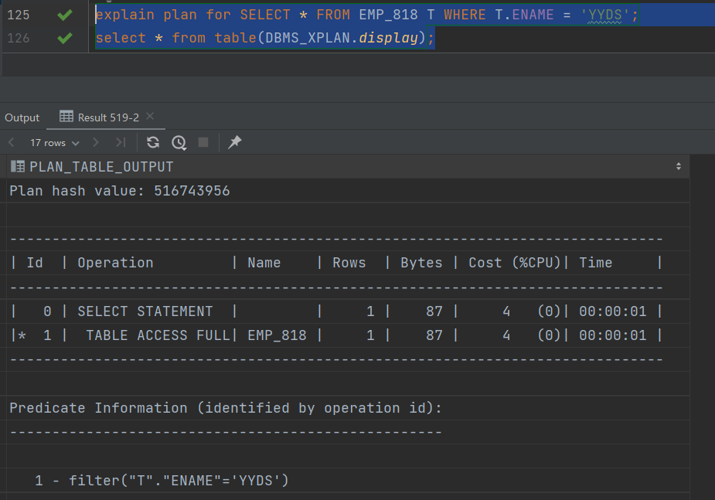Go to previous page of results
This screenshot has height=500, width=715.
12,143
